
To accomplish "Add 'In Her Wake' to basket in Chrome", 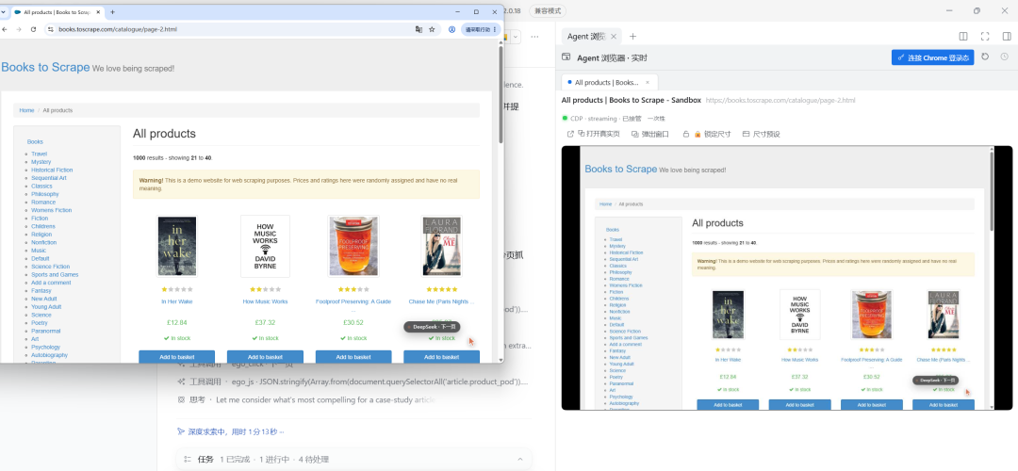I will tap(176, 357).
